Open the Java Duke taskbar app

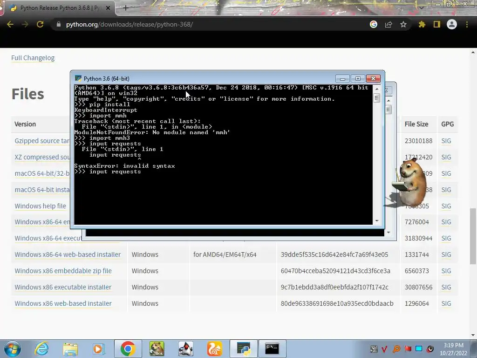click(x=185, y=349)
